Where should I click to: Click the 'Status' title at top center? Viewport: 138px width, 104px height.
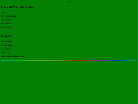click(x=69, y=2)
